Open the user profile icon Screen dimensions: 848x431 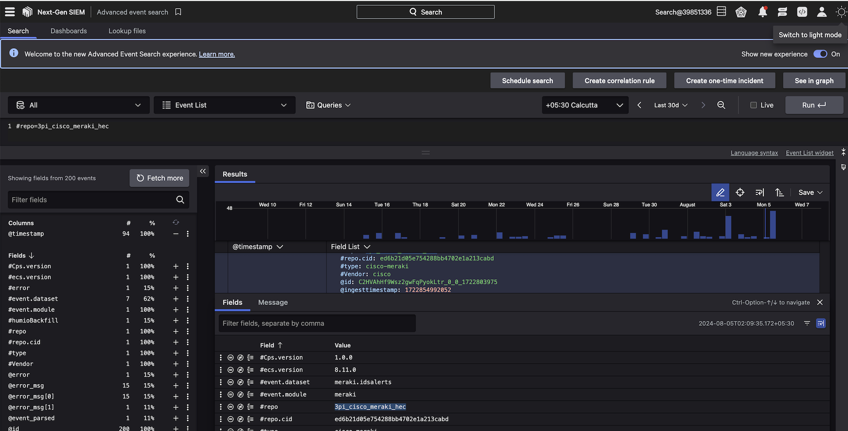[x=821, y=12]
